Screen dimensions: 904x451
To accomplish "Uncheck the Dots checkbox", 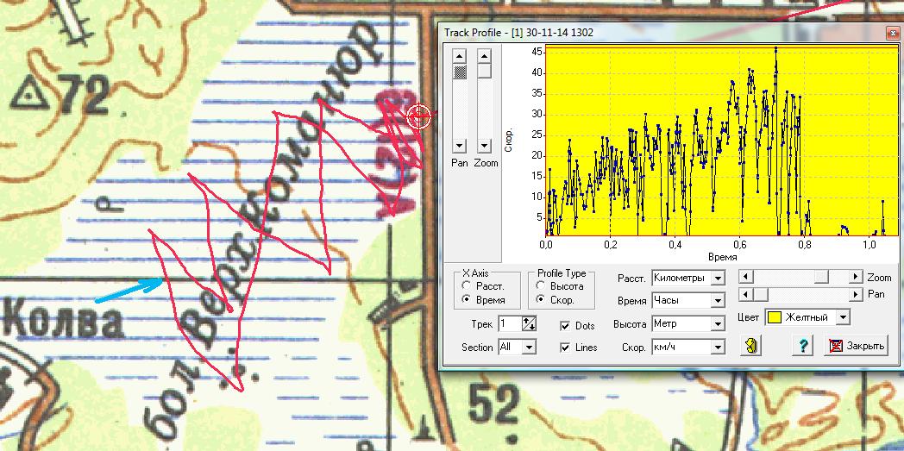I will 565,326.
